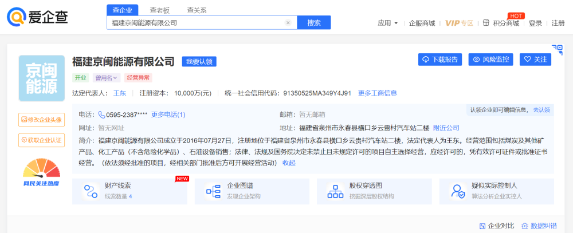Click the registered capital 10,000万(元)
Screen dimensions: 573x233
(193, 93)
